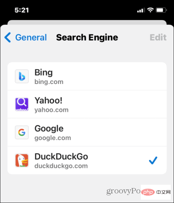Tap the cellular signal bars icon
Screen dimensions: 174x203
click(x=141, y=10)
